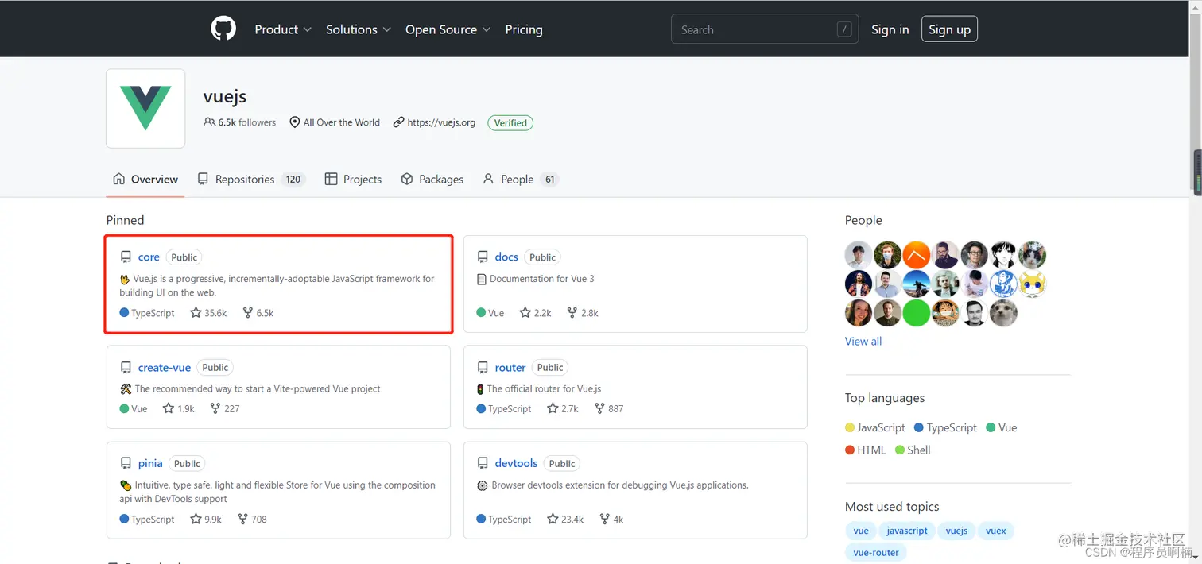Image resolution: width=1202 pixels, height=564 pixels.
Task: Switch to the Repositories tab
Action: [x=251, y=180]
